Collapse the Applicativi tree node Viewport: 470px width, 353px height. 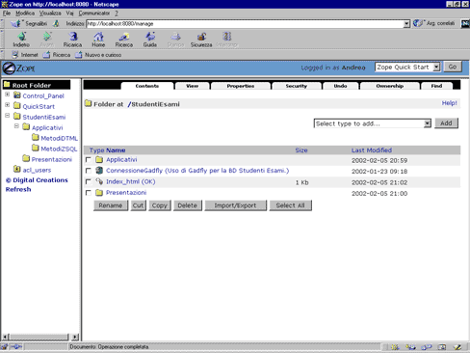click(16, 126)
